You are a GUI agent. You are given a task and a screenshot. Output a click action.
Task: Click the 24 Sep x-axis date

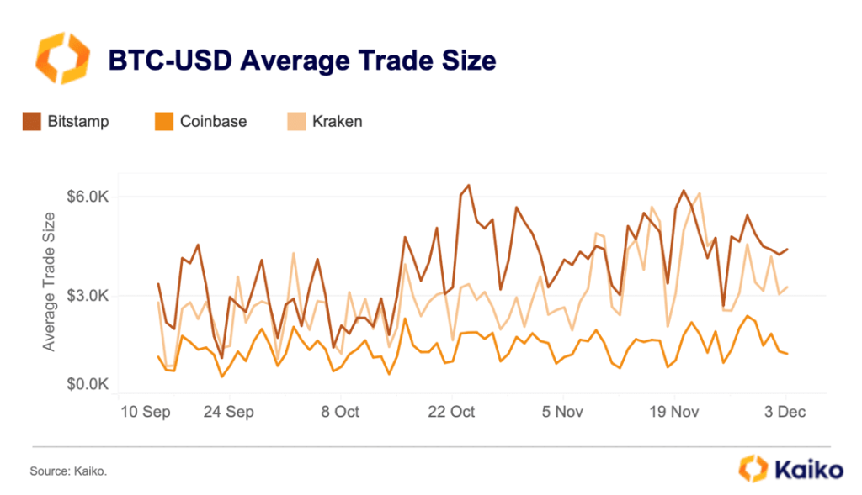point(228,413)
